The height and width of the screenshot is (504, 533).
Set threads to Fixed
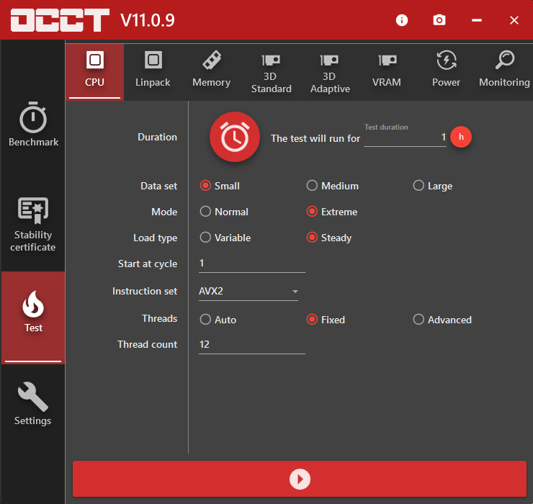click(326, 320)
